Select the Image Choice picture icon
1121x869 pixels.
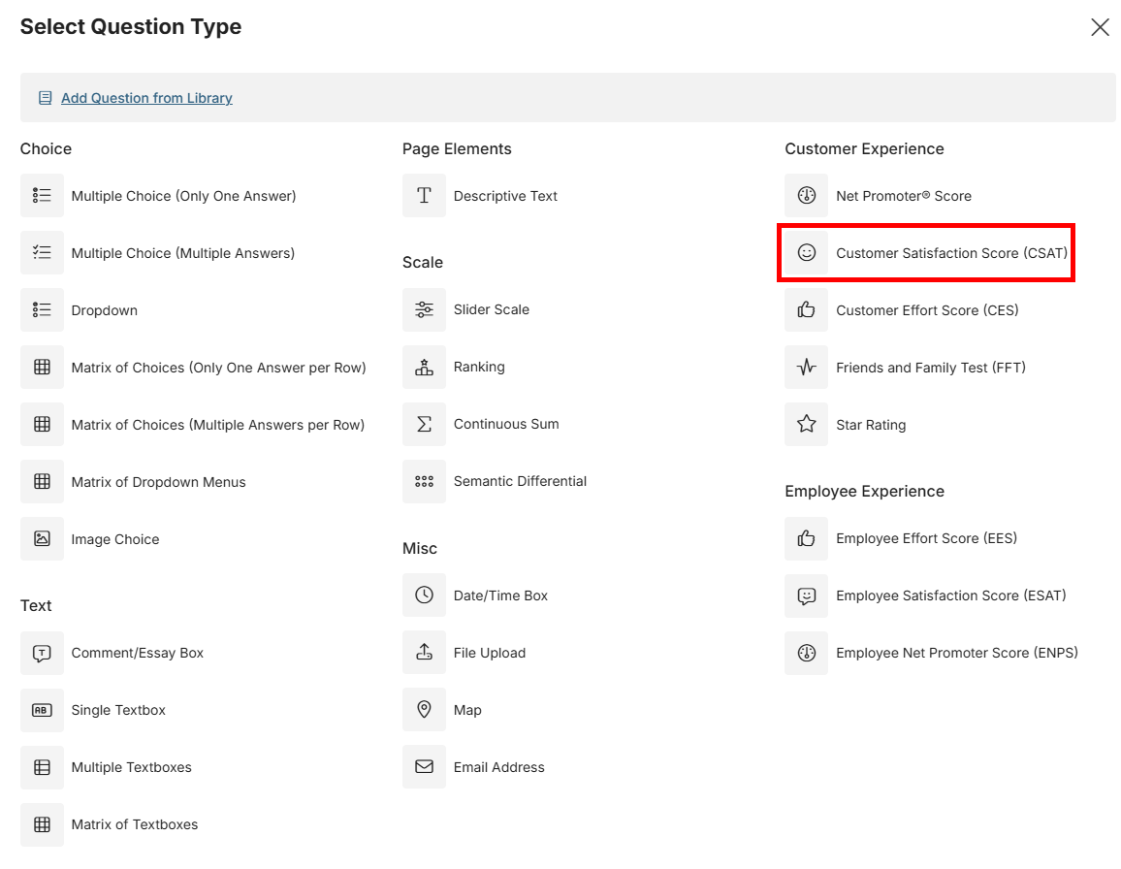(42, 538)
